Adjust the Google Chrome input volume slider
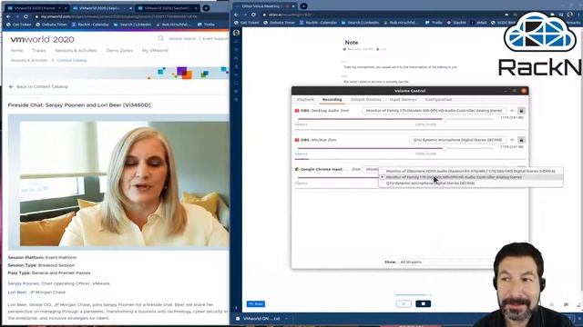Image resolution: width=583 pixels, height=327 pixels. (x=337, y=178)
